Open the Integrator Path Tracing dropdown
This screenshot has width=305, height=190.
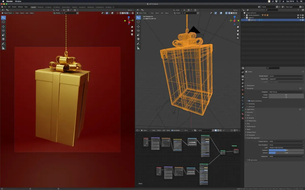click(286, 92)
